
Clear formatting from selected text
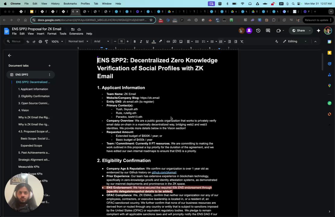[x=242, y=42]
